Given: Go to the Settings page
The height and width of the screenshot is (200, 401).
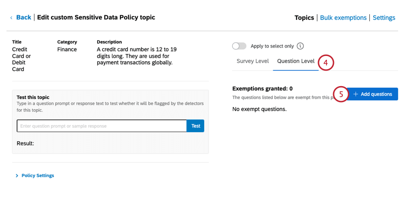Looking at the screenshot, I should (x=384, y=18).
